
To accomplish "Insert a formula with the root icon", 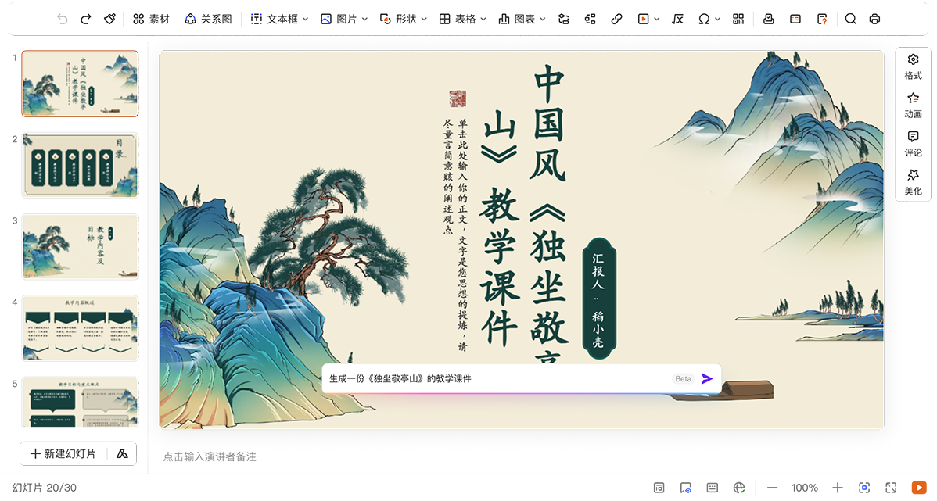I will (x=677, y=19).
